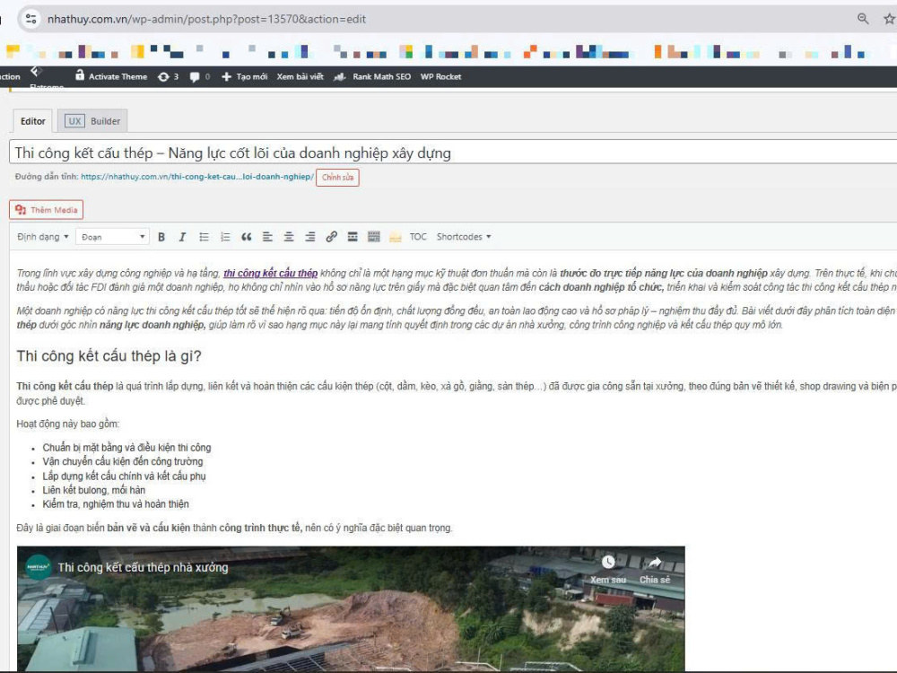Insert Read More tag

tap(353, 237)
